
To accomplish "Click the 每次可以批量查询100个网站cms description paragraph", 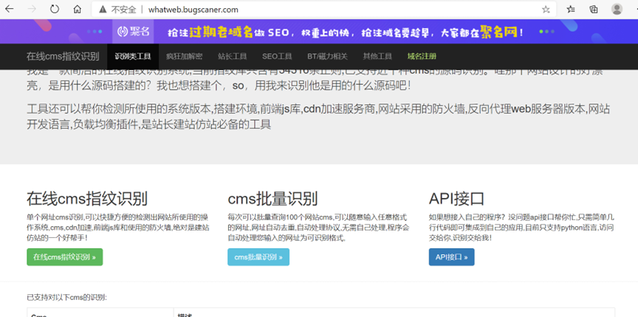I will 318,227.
